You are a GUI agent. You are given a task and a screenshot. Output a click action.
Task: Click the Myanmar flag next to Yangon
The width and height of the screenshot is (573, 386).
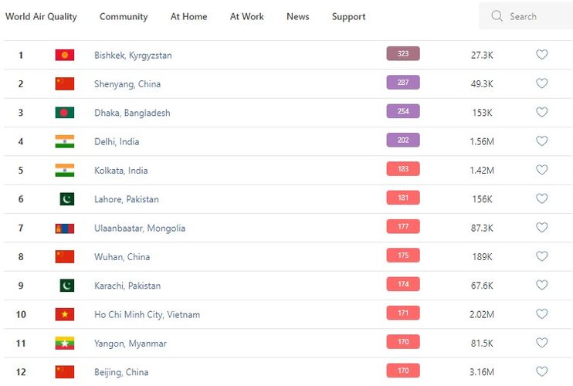pos(65,343)
